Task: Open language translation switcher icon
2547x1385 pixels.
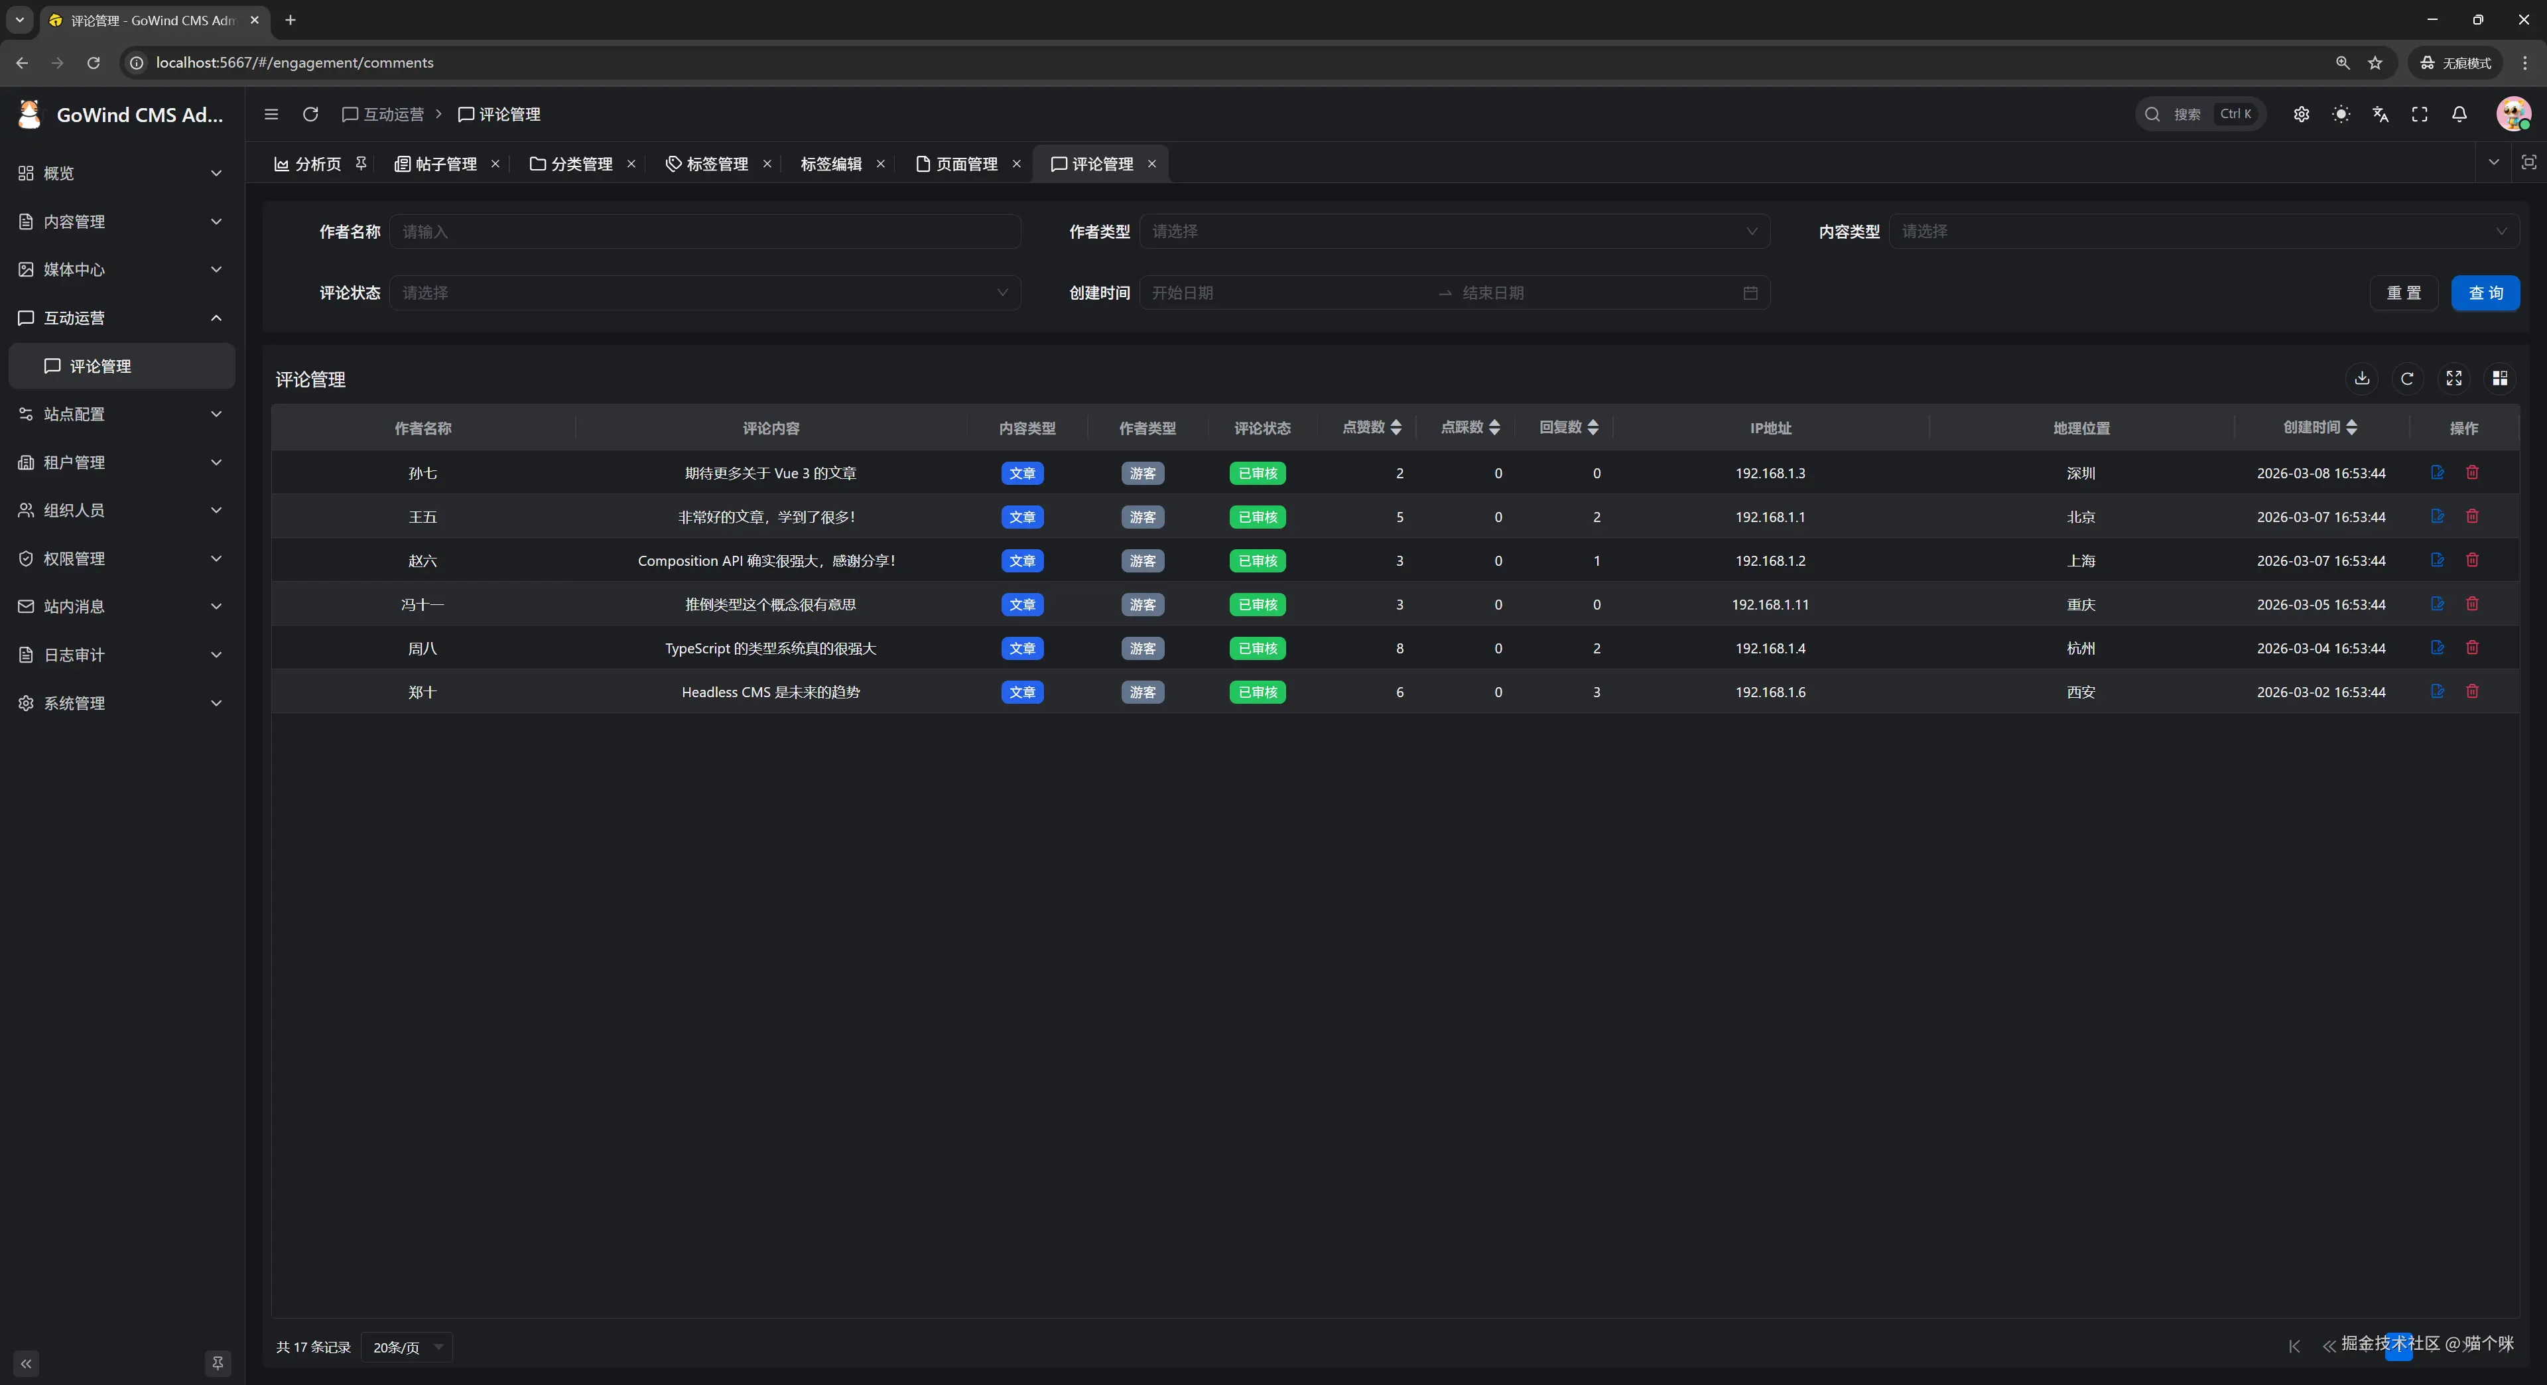Action: click(2380, 115)
